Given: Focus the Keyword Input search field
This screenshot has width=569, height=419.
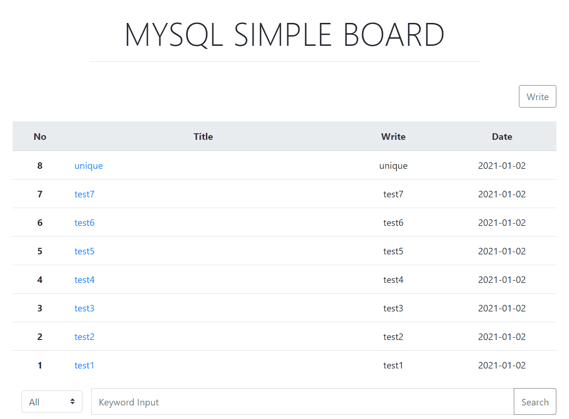Looking at the screenshot, I should pyautogui.click(x=302, y=402).
